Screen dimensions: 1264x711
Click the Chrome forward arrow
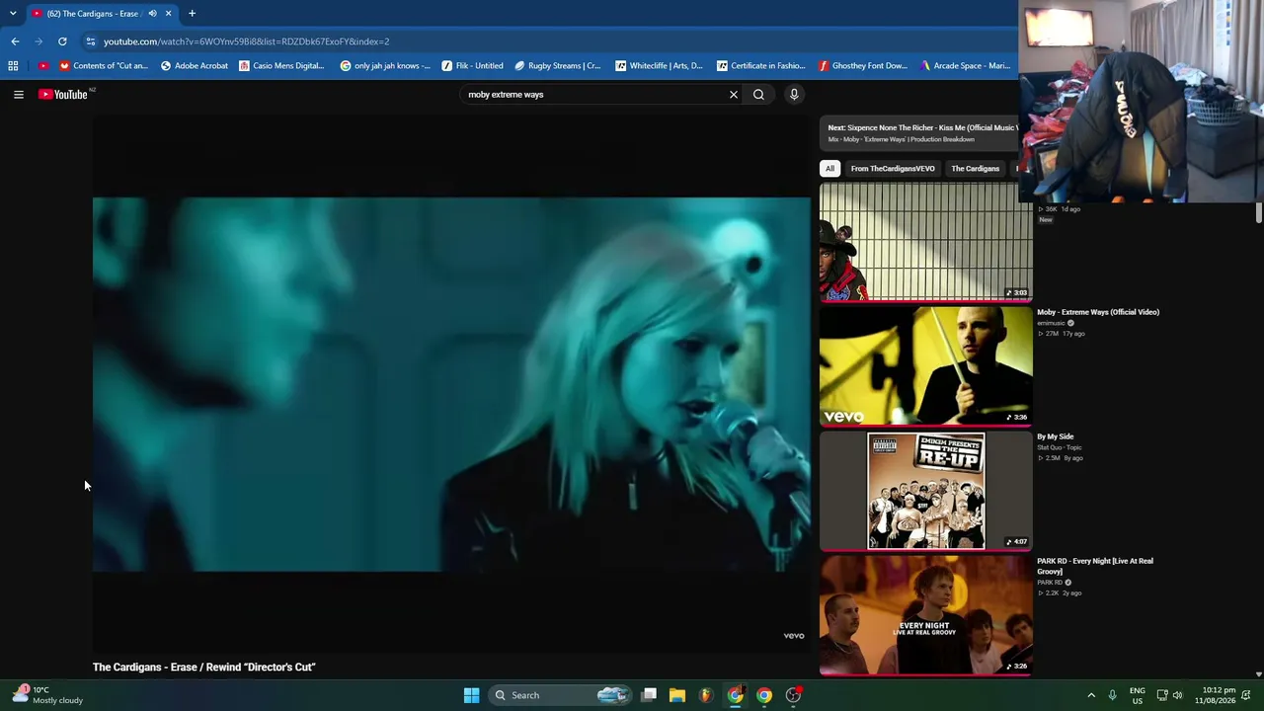[x=39, y=41]
